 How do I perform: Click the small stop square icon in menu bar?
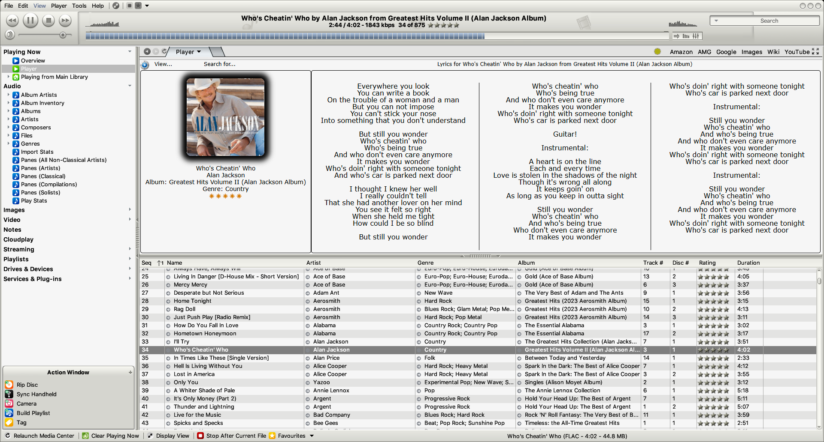pyautogui.click(x=129, y=6)
